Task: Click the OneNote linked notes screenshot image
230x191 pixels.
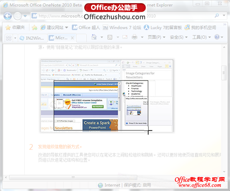Action: 107,96
